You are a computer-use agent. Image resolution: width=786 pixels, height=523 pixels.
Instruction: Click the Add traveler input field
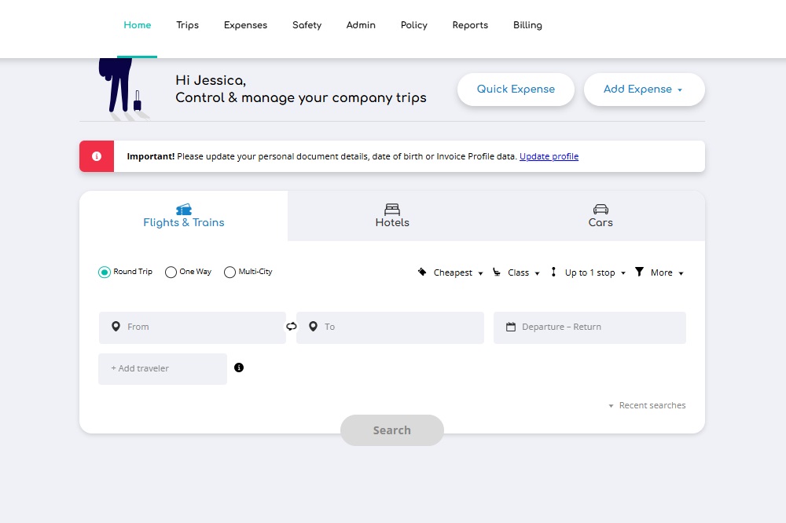(163, 368)
